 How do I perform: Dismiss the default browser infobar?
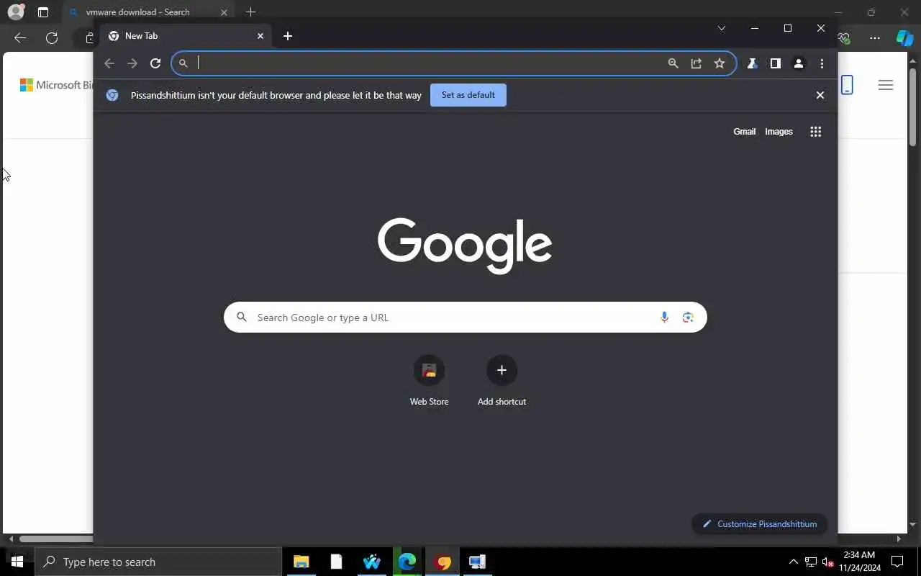click(820, 95)
